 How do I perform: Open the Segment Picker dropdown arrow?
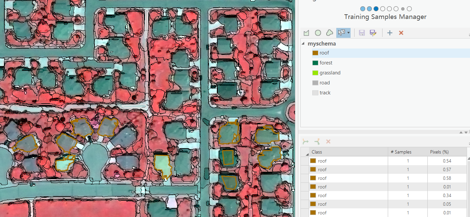pyautogui.click(x=348, y=33)
